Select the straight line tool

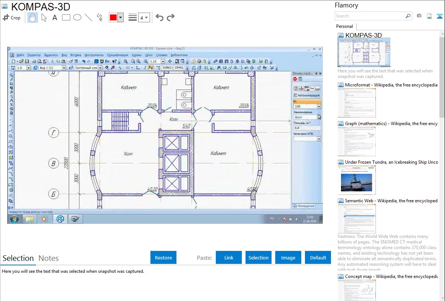88,17
